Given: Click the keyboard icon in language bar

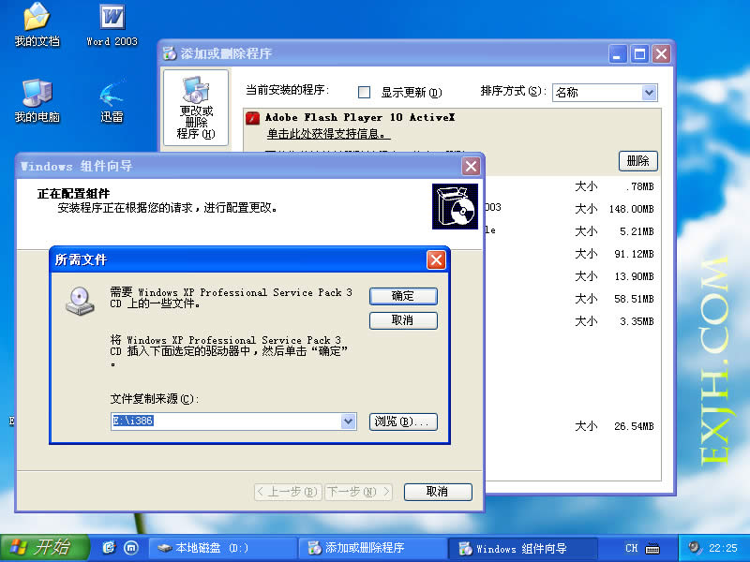Looking at the screenshot, I should [x=652, y=548].
